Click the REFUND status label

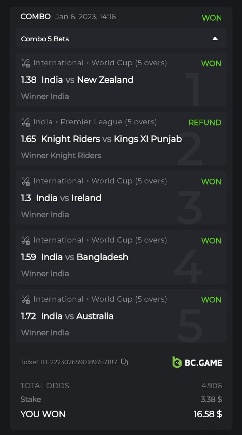[205, 123]
